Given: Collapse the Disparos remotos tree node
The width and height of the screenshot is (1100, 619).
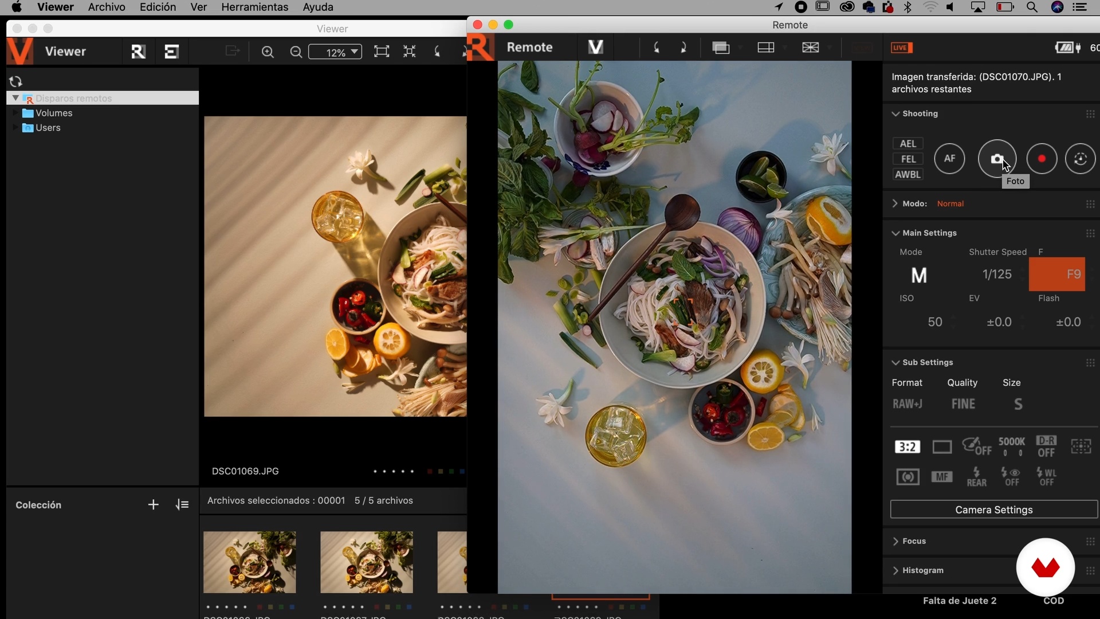Looking at the screenshot, I should (x=15, y=98).
